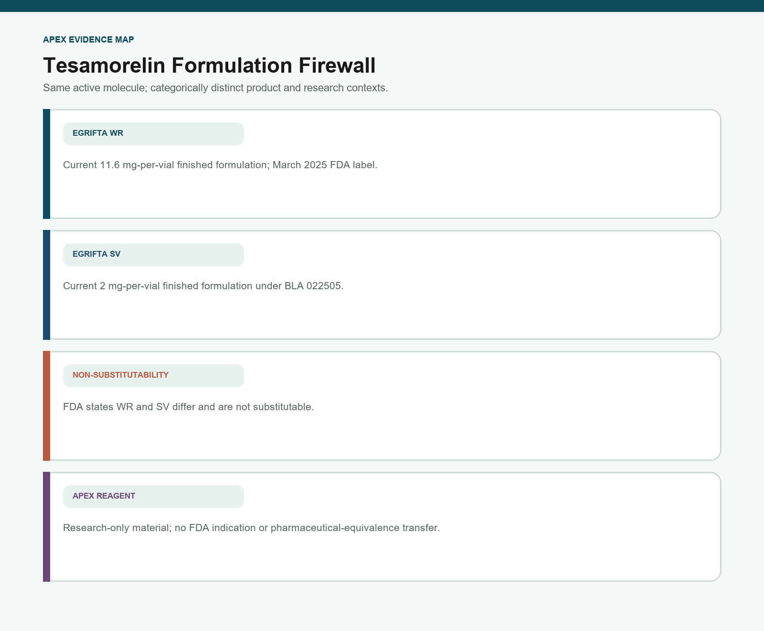Click 'FDA states WR and SV differ' text

tap(189, 407)
